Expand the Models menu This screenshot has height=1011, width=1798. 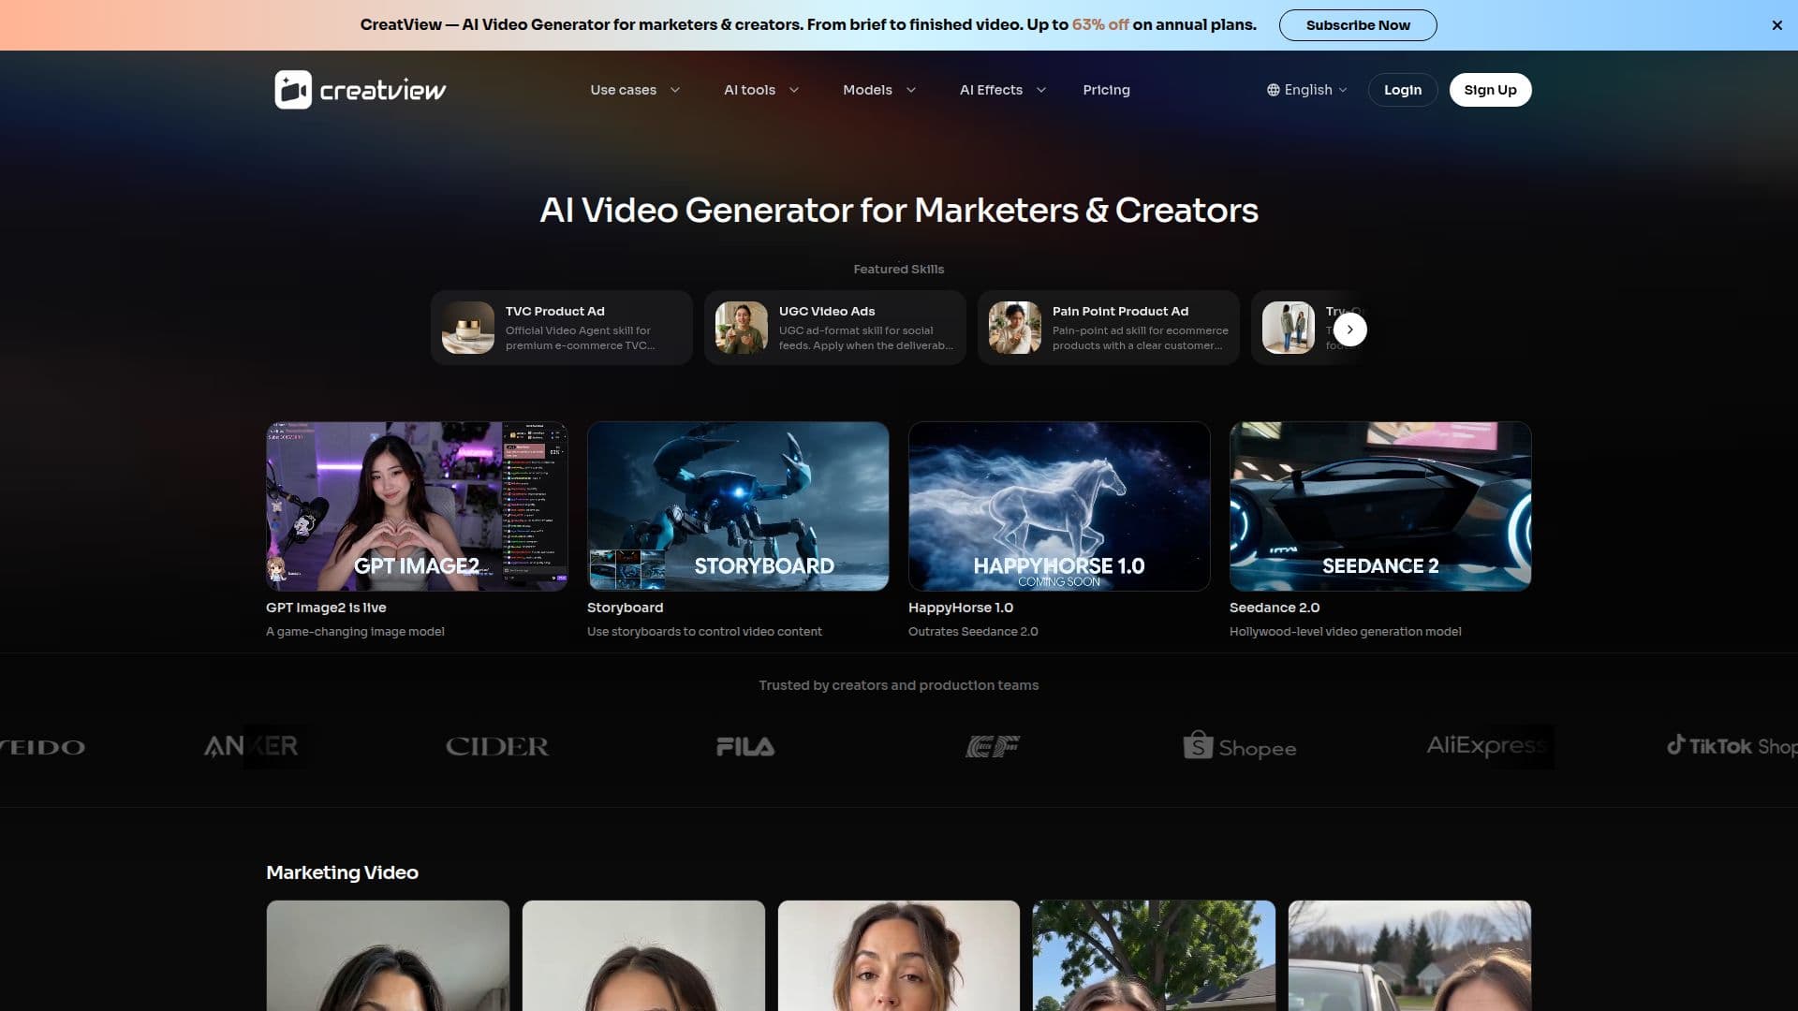(879, 90)
